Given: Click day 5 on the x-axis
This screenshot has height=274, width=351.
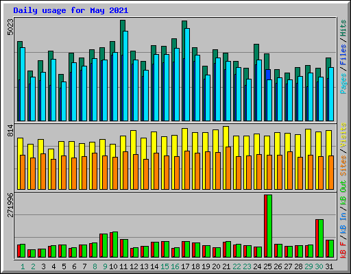Looking at the screenshot, I should [64, 266].
